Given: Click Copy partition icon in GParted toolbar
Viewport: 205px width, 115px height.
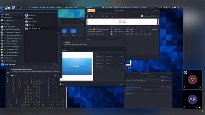Looking at the screenshot, I should coord(103,16).
